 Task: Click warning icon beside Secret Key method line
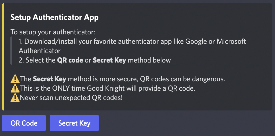pos(15,79)
